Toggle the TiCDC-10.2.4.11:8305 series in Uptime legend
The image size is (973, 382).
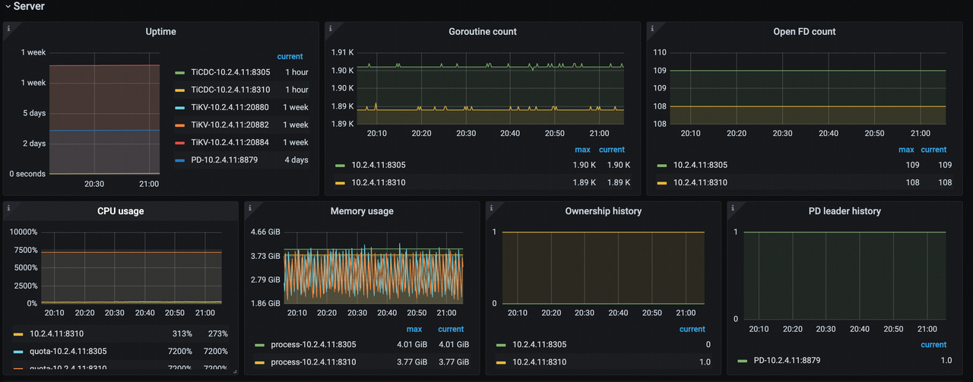230,72
